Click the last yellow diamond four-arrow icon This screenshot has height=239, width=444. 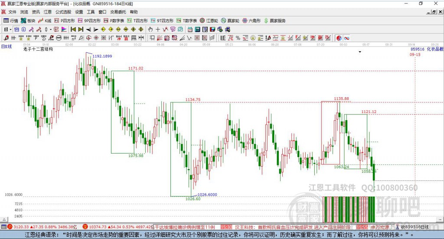coord(141,29)
